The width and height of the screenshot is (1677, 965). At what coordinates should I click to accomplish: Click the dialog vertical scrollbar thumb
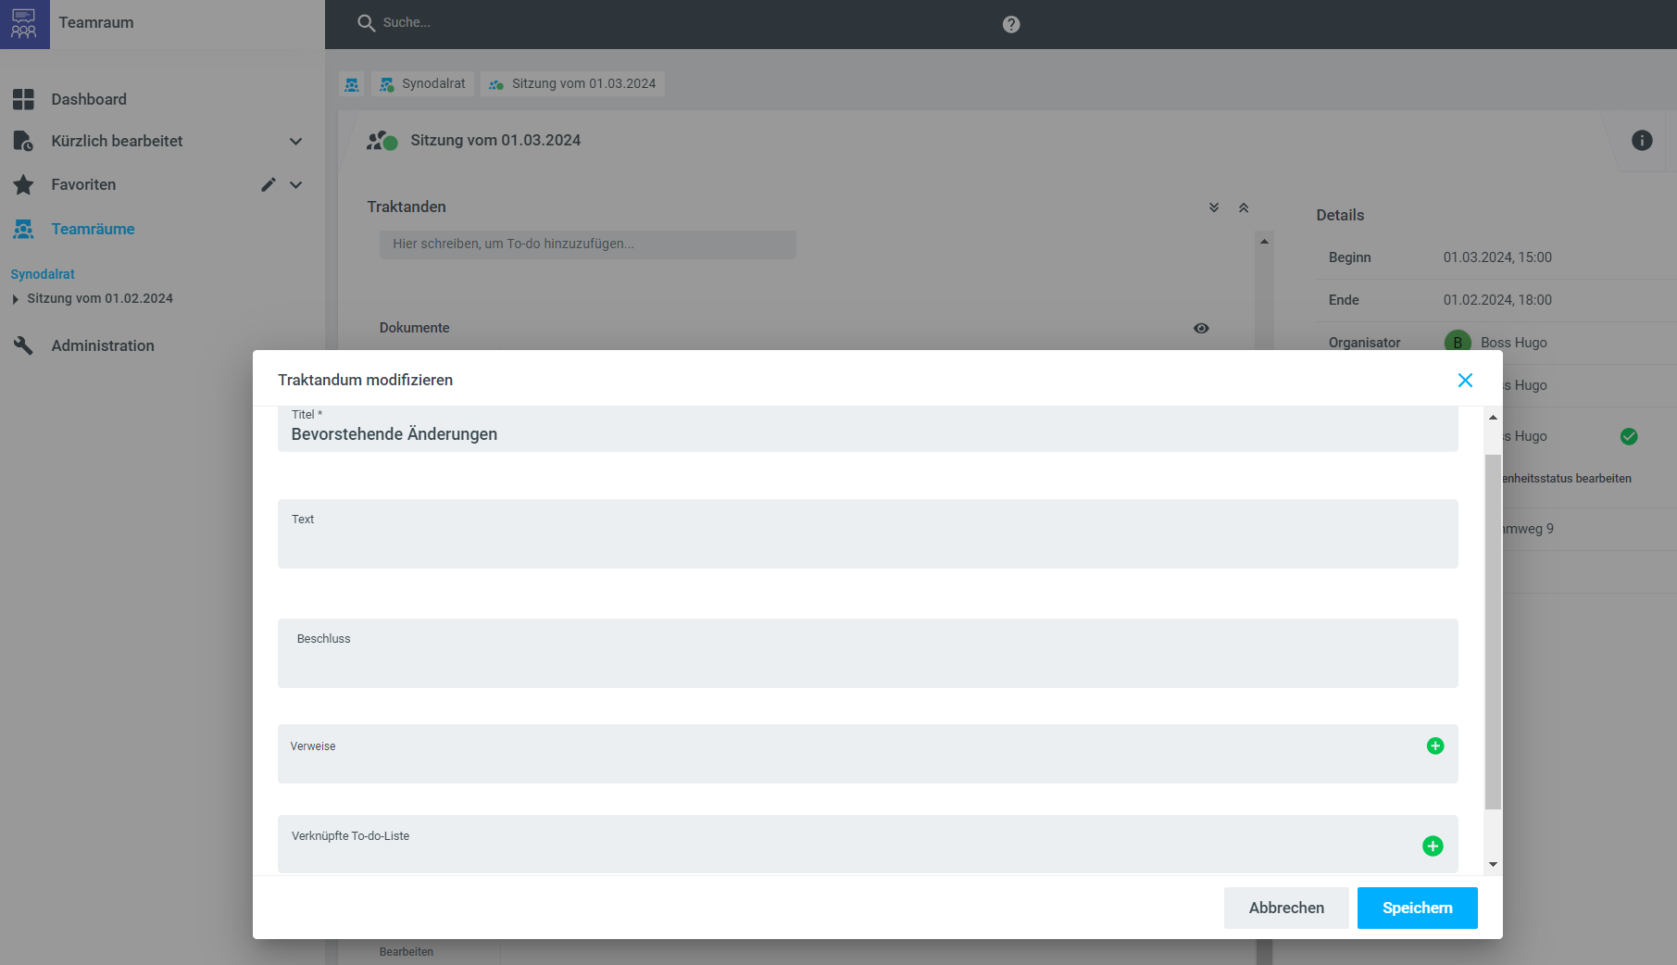click(x=1492, y=630)
